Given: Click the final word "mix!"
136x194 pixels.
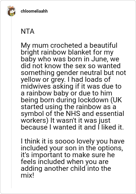Looking at the screenshot, I should [27, 175].
